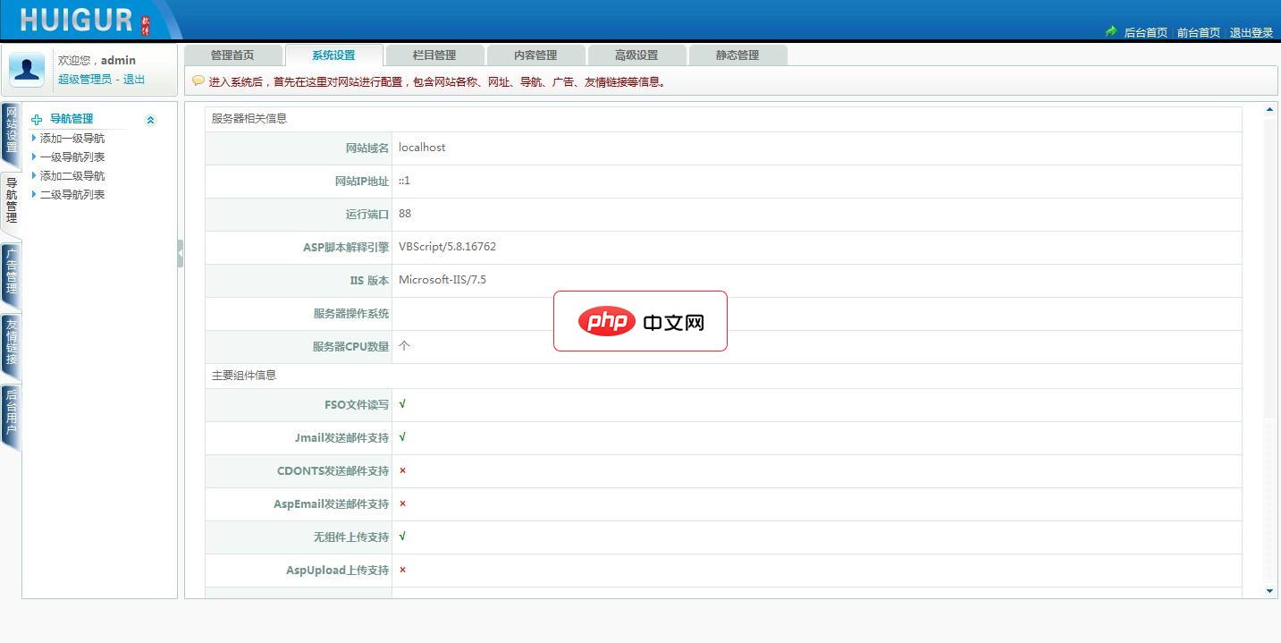Collapse 导航管理 panel with double-chevron icon
1281x643 pixels.
150,120
